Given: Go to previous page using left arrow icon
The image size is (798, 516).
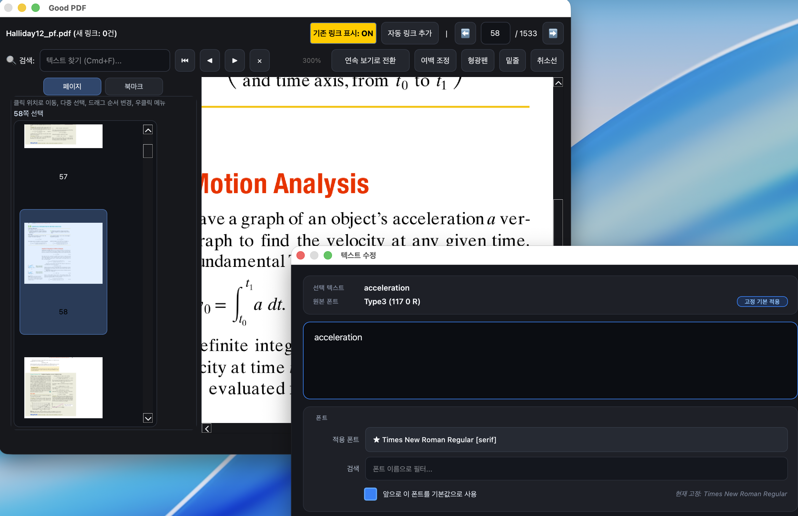Looking at the screenshot, I should (465, 33).
